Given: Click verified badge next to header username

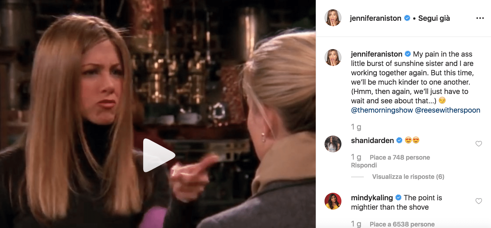Looking at the screenshot, I should click(x=407, y=18).
